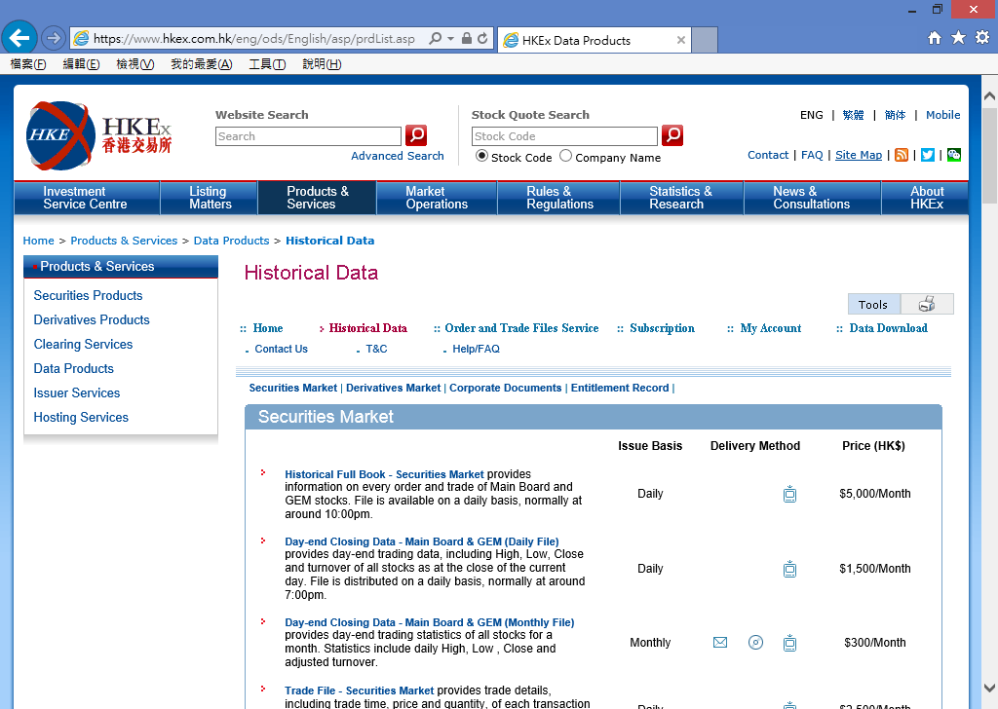Screen dimensions: 998x709
Task: Open the My Account link
Action: (x=770, y=328)
